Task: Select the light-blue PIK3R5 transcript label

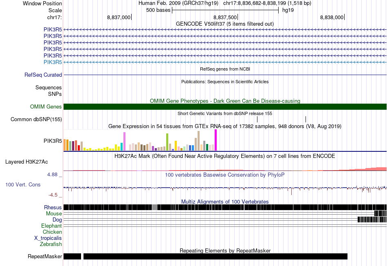Action: [53, 62]
